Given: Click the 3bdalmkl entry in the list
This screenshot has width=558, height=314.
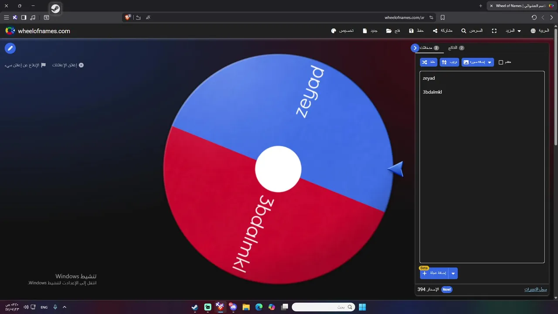Looking at the screenshot, I should point(432,92).
